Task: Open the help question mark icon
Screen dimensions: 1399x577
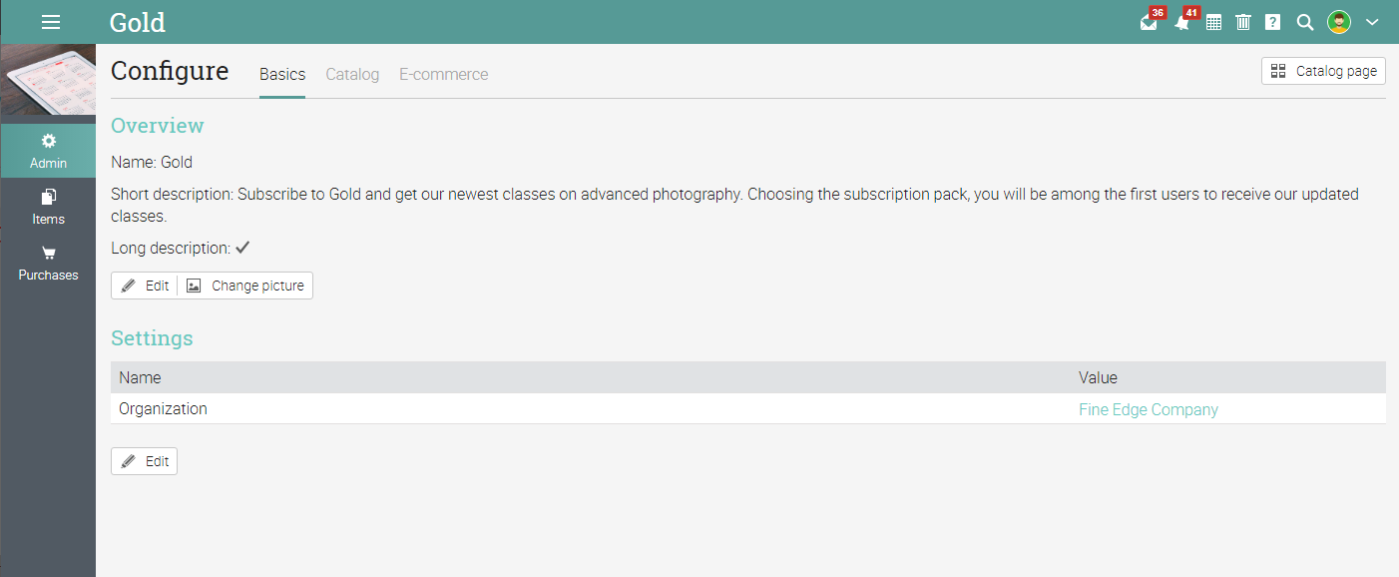Action: (x=1272, y=22)
